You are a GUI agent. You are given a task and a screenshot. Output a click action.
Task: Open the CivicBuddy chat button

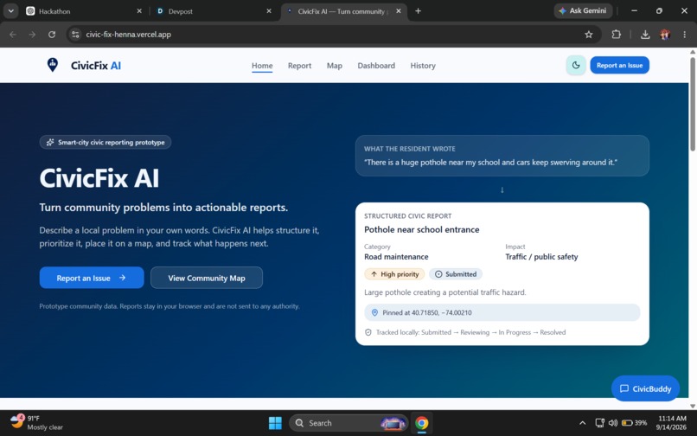[645, 388]
